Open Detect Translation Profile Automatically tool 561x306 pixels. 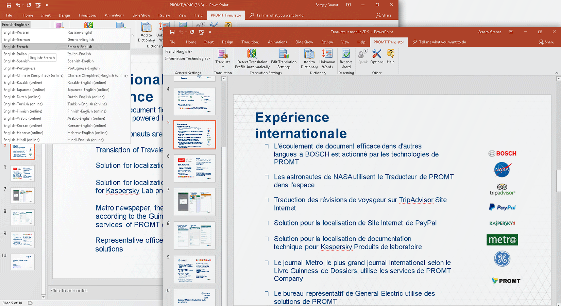click(252, 59)
